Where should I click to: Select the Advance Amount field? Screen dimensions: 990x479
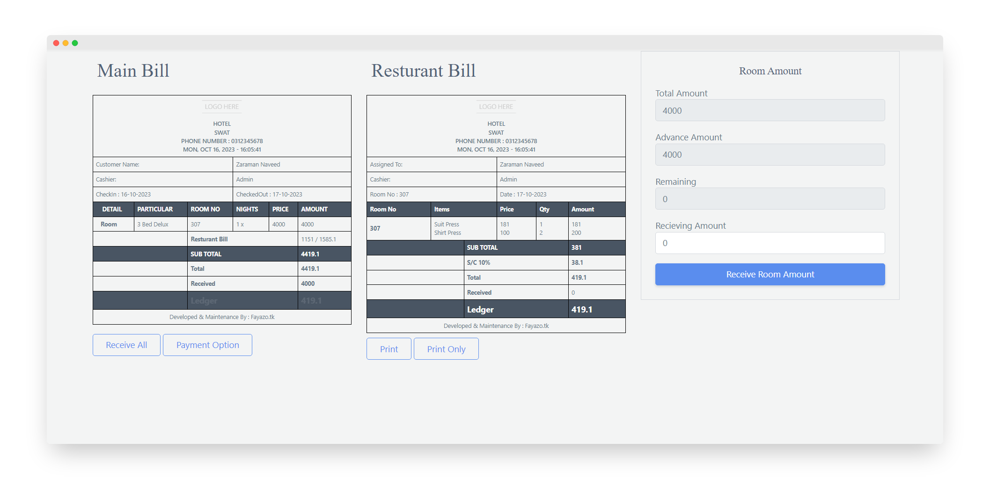[770, 155]
